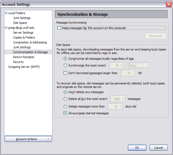Choose Delete messages more than radio button
This screenshot has width=173, height=155.
pyautogui.click(x=65, y=107)
